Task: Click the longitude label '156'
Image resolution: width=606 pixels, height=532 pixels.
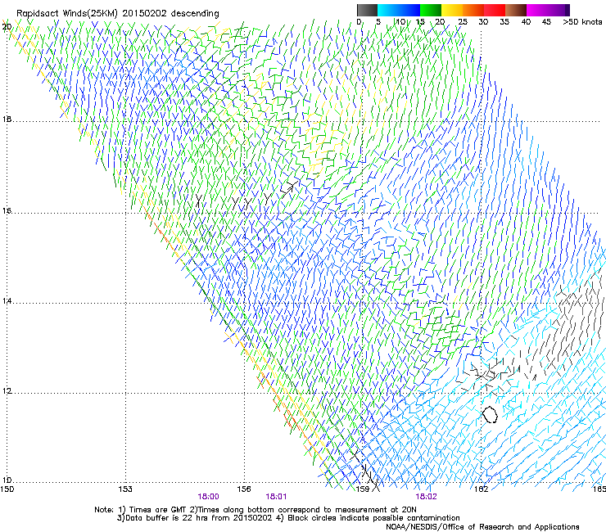Action: (244, 489)
